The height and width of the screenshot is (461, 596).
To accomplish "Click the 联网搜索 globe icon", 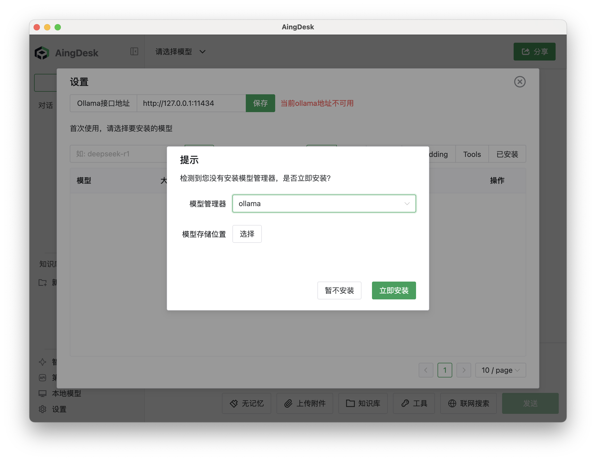I will click(x=452, y=404).
